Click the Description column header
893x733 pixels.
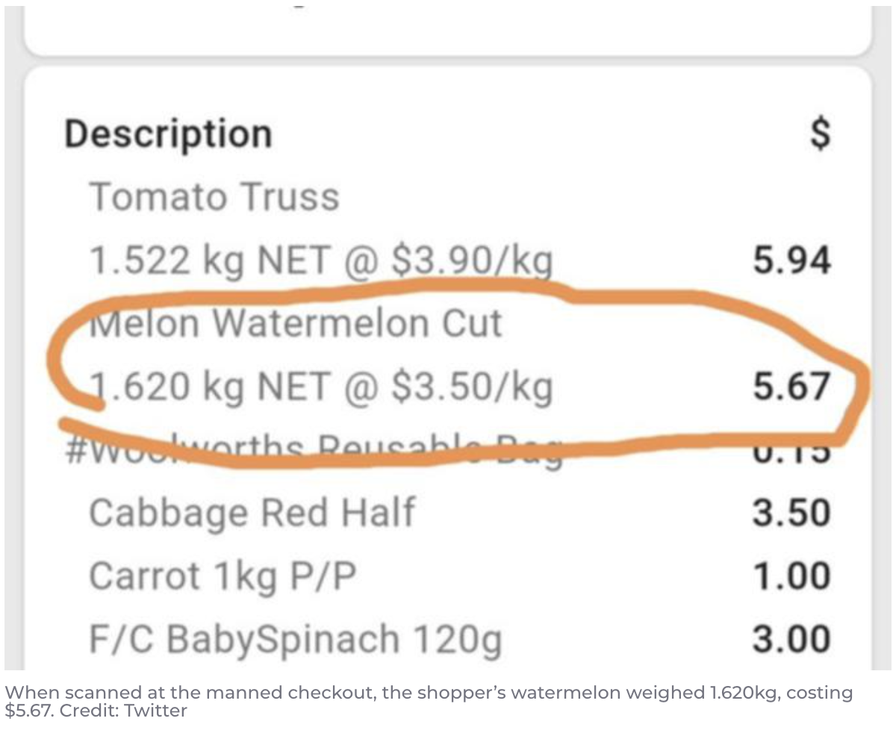point(169,136)
